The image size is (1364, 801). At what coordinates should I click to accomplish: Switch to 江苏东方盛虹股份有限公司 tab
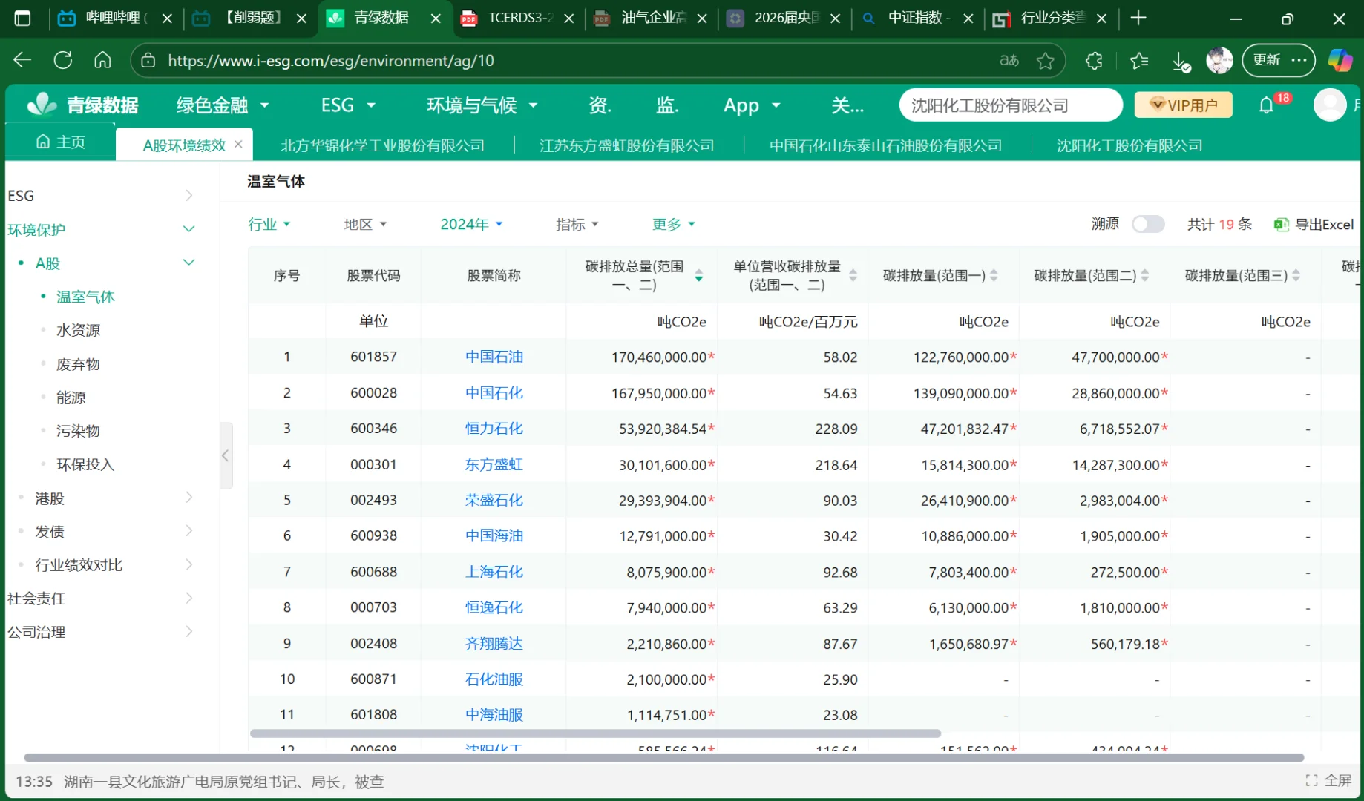(x=627, y=145)
